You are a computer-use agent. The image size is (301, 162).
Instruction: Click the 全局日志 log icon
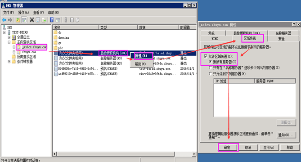coord(14,37)
